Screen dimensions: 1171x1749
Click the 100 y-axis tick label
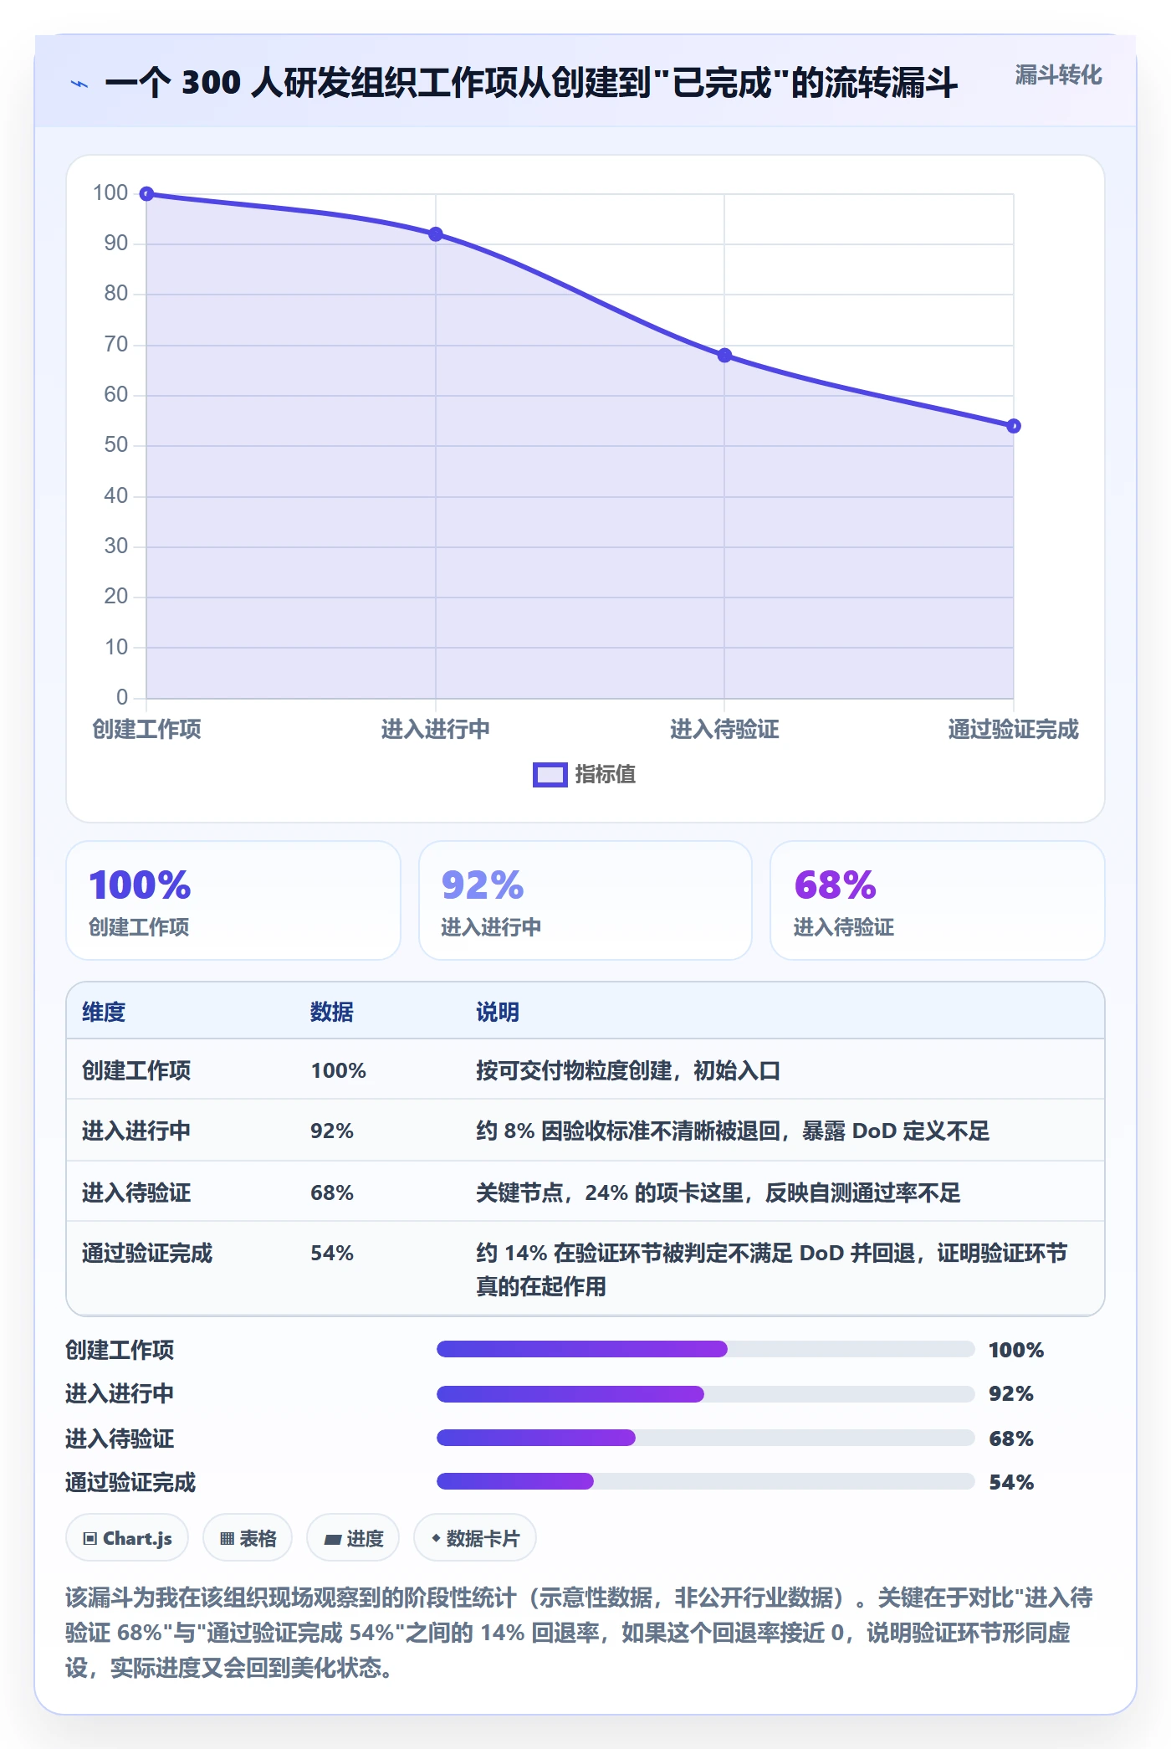point(110,193)
